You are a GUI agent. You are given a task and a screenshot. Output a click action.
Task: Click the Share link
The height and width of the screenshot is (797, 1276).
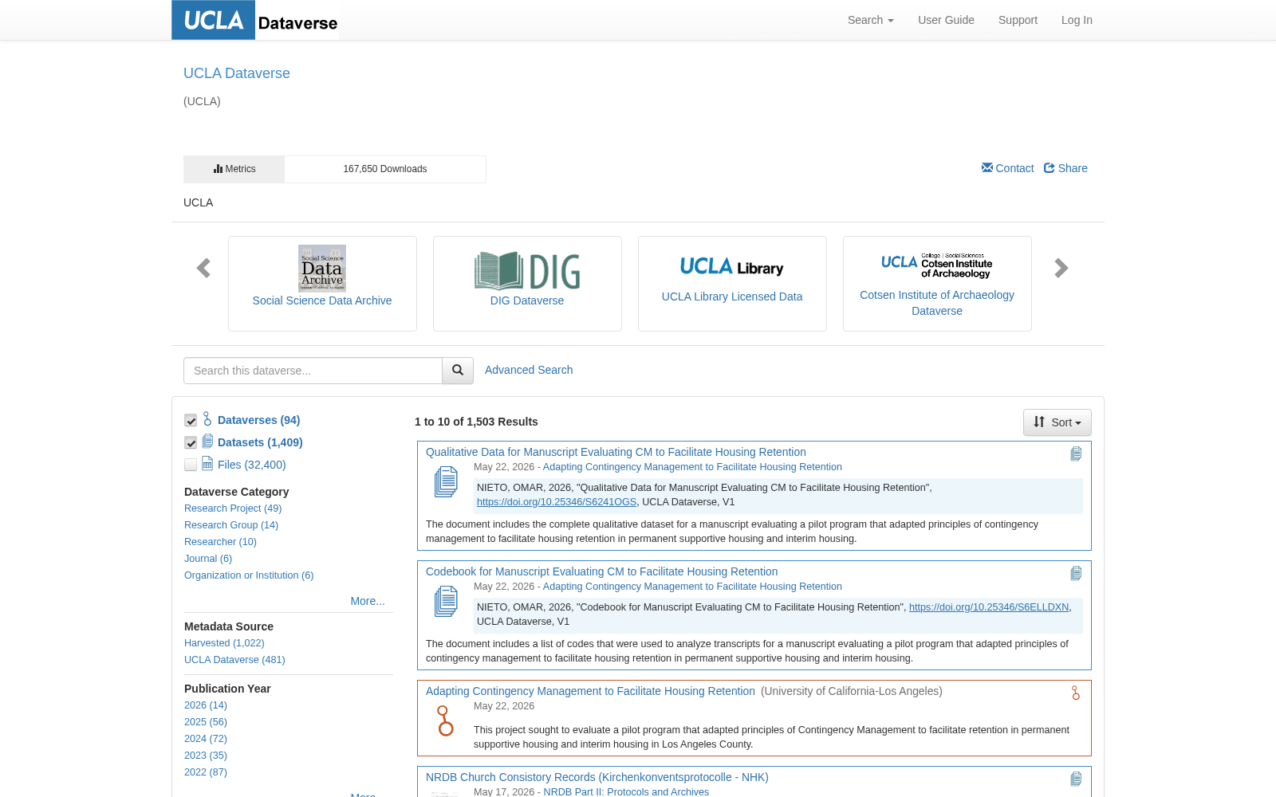click(x=1065, y=168)
